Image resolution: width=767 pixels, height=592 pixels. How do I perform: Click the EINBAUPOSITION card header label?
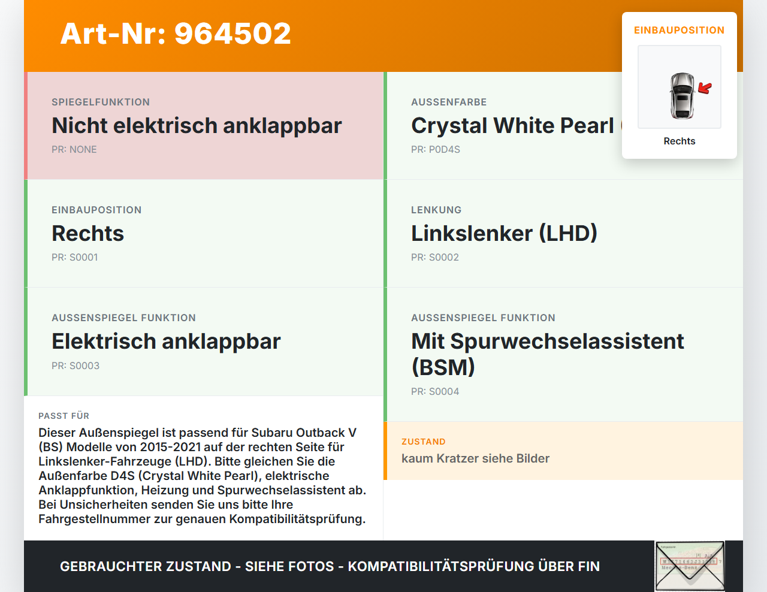(x=679, y=30)
